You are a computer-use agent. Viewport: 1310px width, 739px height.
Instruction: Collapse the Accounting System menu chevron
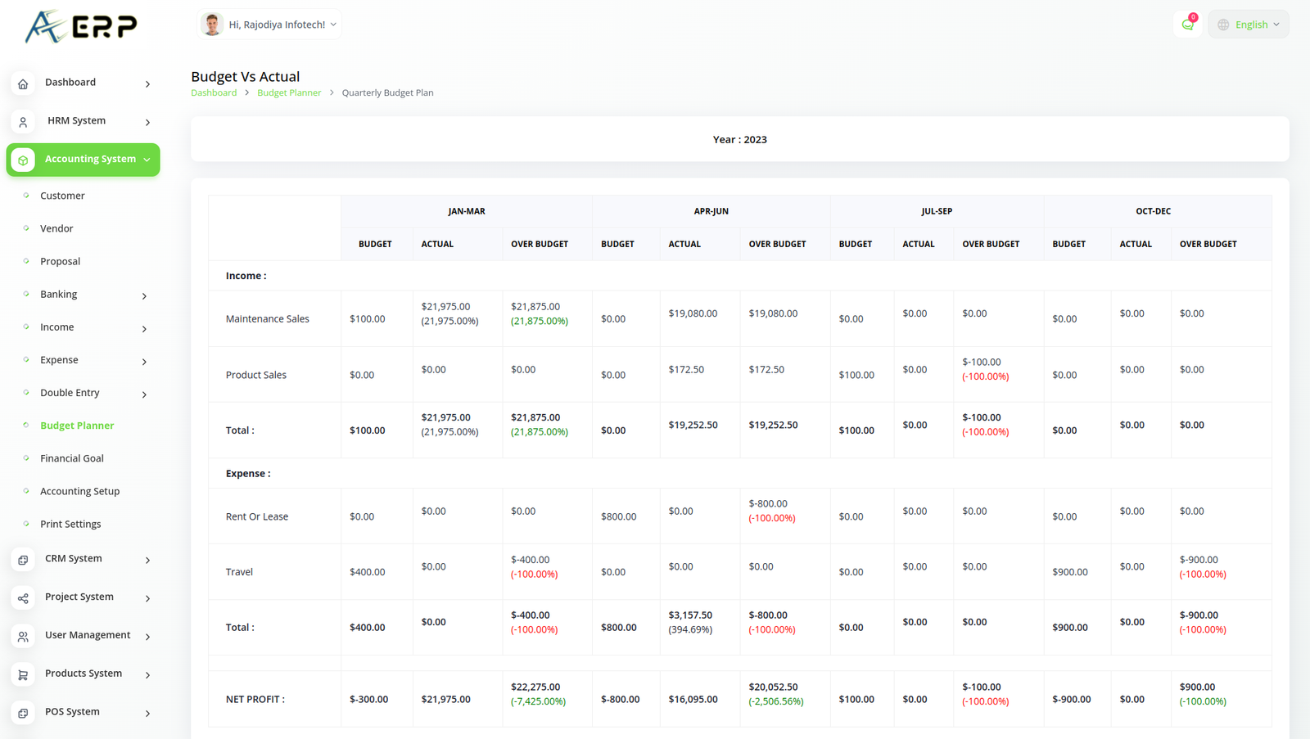click(x=147, y=160)
